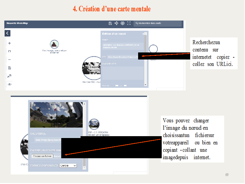Open the Formes disponibles dropdown
The height and width of the screenshot is (184, 245).
tap(68, 166)
